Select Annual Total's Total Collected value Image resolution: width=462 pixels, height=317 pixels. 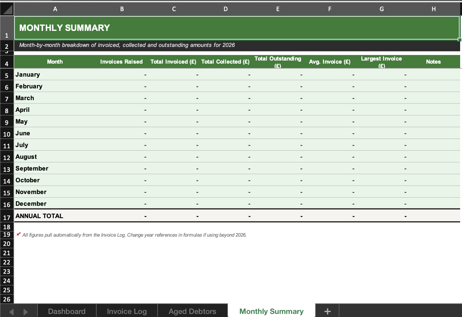[x=226, y=216]
